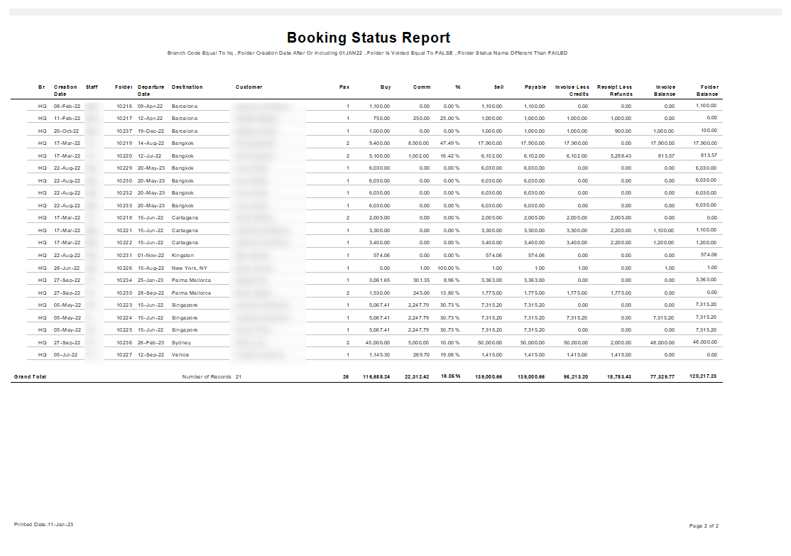Click the 47.49 % commission percentage
791x556 pixels.
coord(449,143)
